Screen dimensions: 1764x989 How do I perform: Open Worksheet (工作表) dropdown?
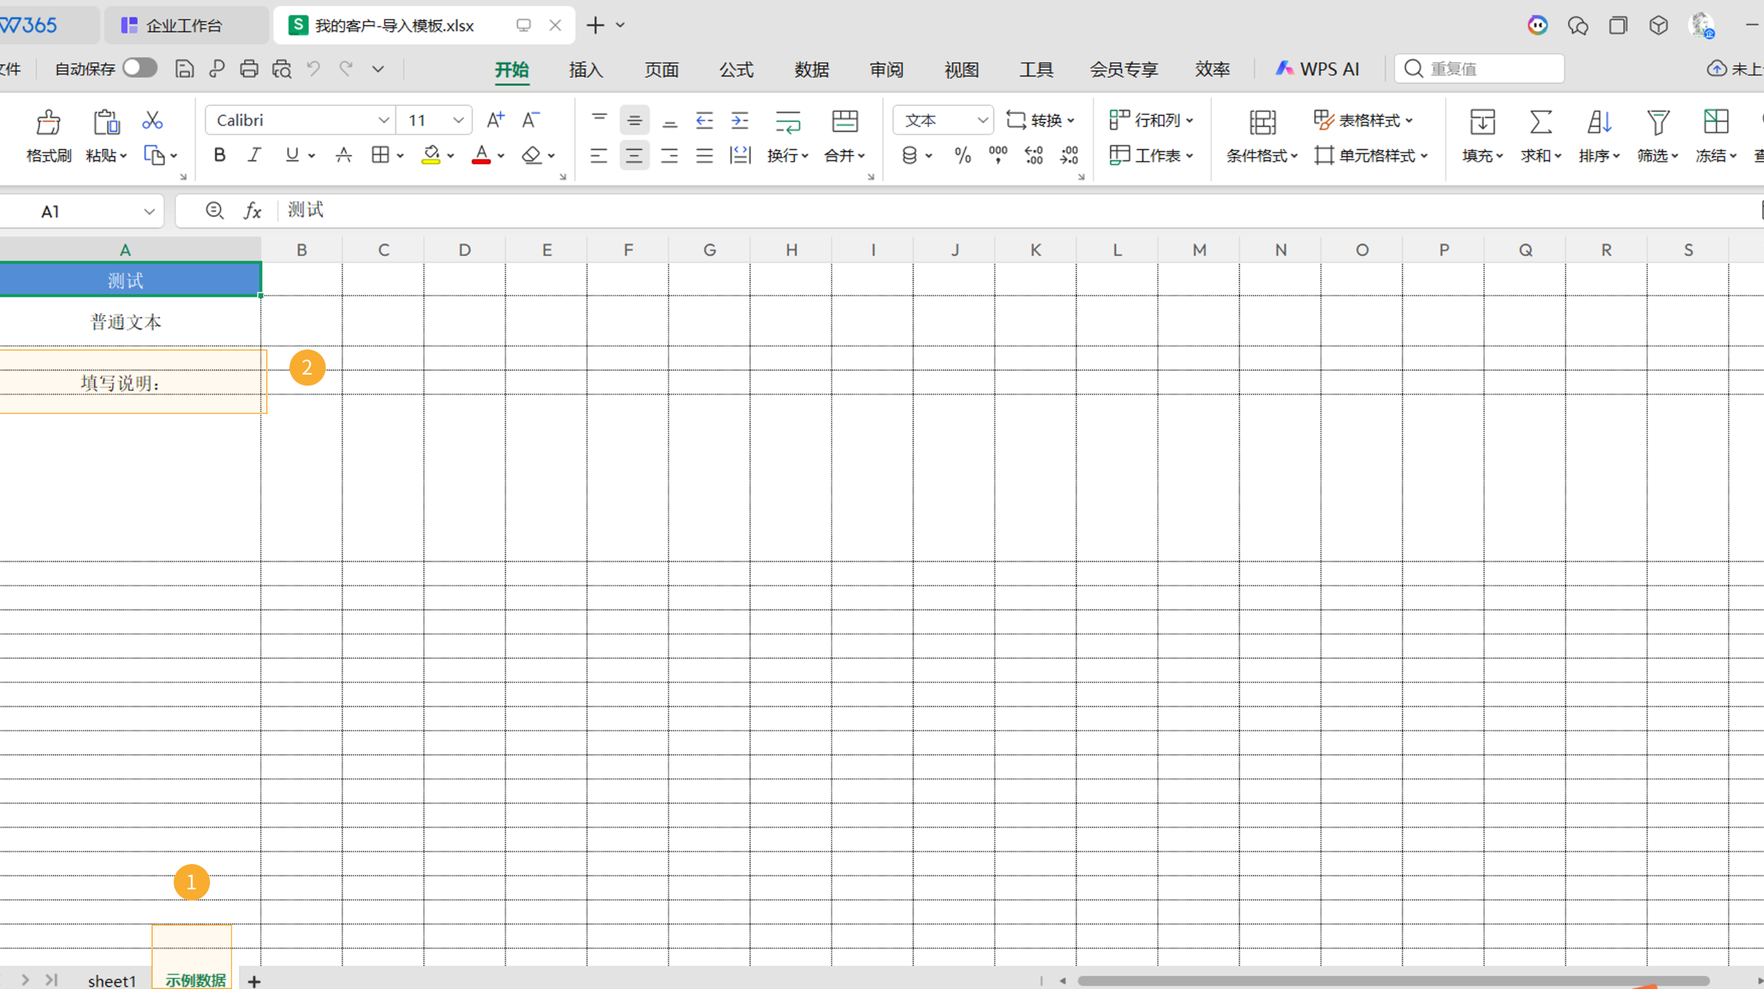pyautogui.click(x=1152, y=155)
